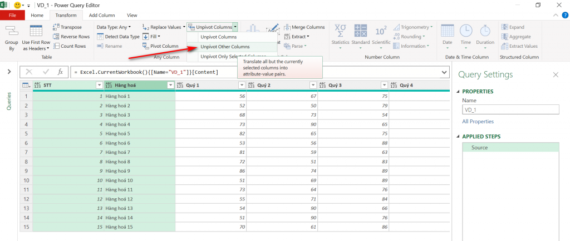Screen dimensions: 570x241
Task: Open the Standard math operations icon
Action: (x=361, y=31)
